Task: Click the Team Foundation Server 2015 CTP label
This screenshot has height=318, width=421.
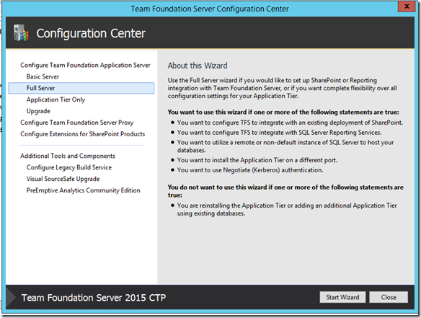Action: 94,298
